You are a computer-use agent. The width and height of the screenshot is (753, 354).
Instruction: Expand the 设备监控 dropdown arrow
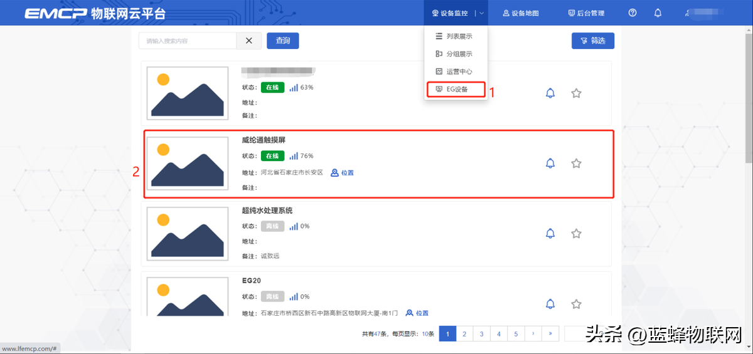(x=481, y=13)
